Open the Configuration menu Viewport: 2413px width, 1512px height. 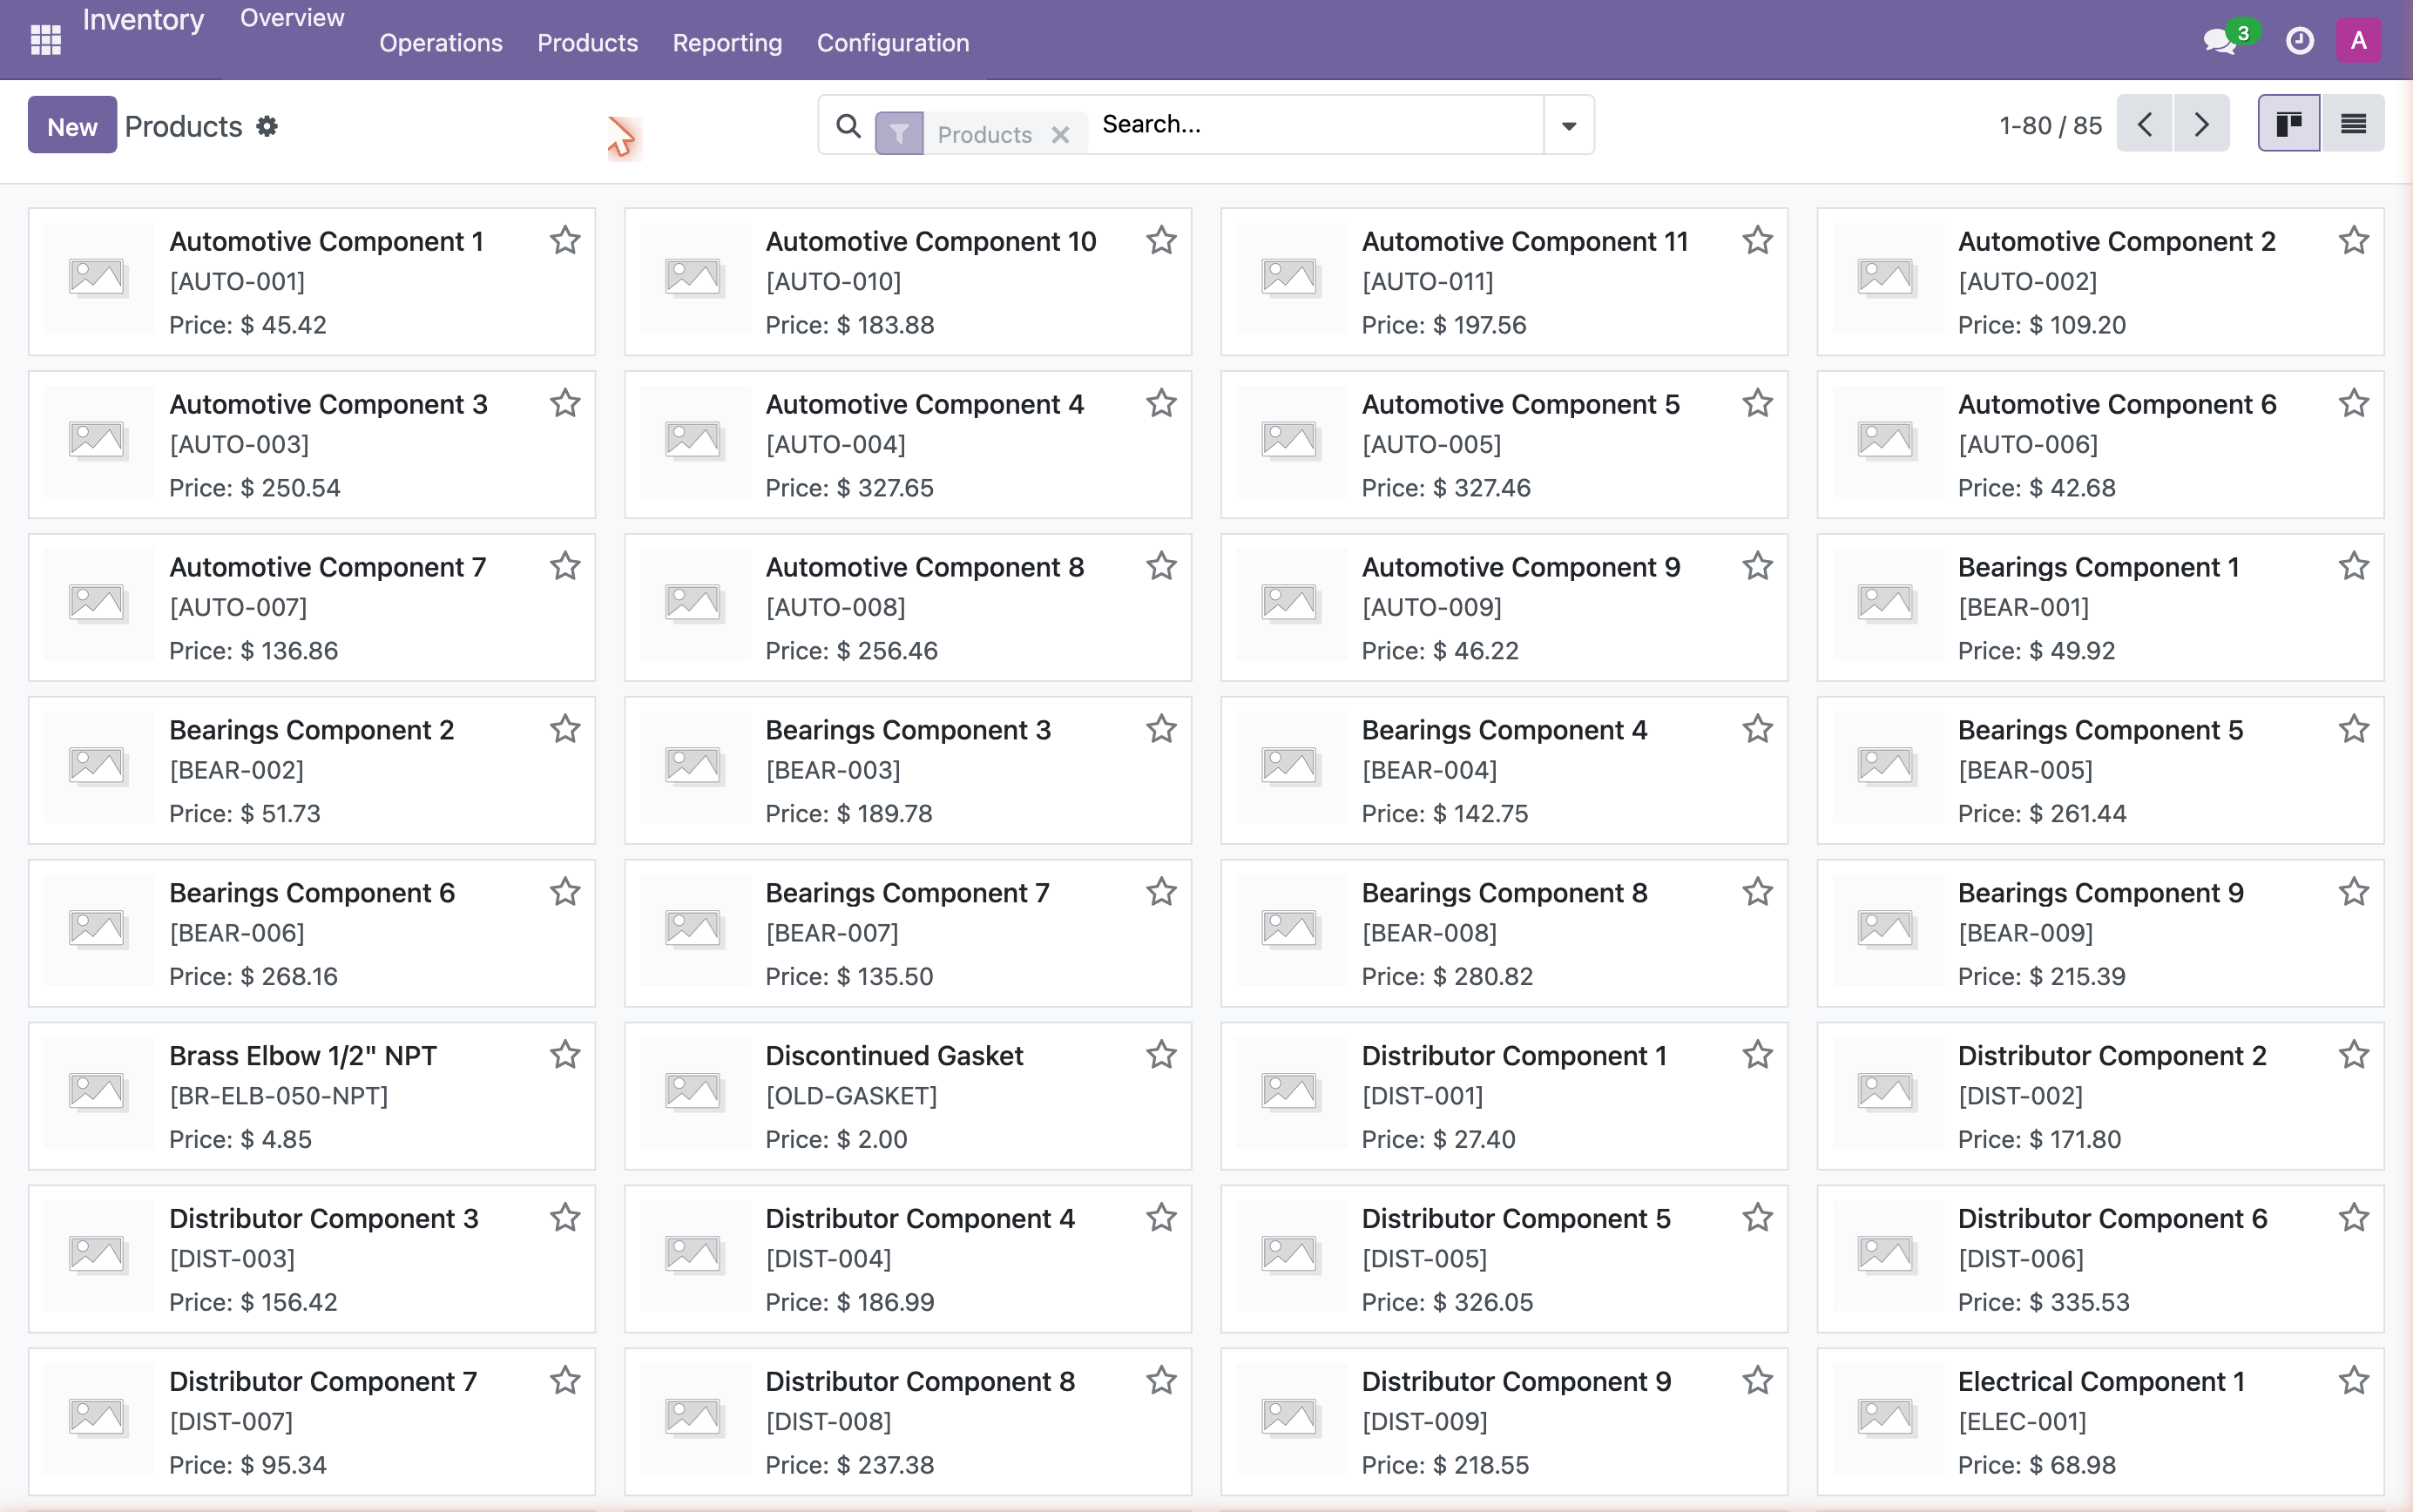[x=893, y=43]
